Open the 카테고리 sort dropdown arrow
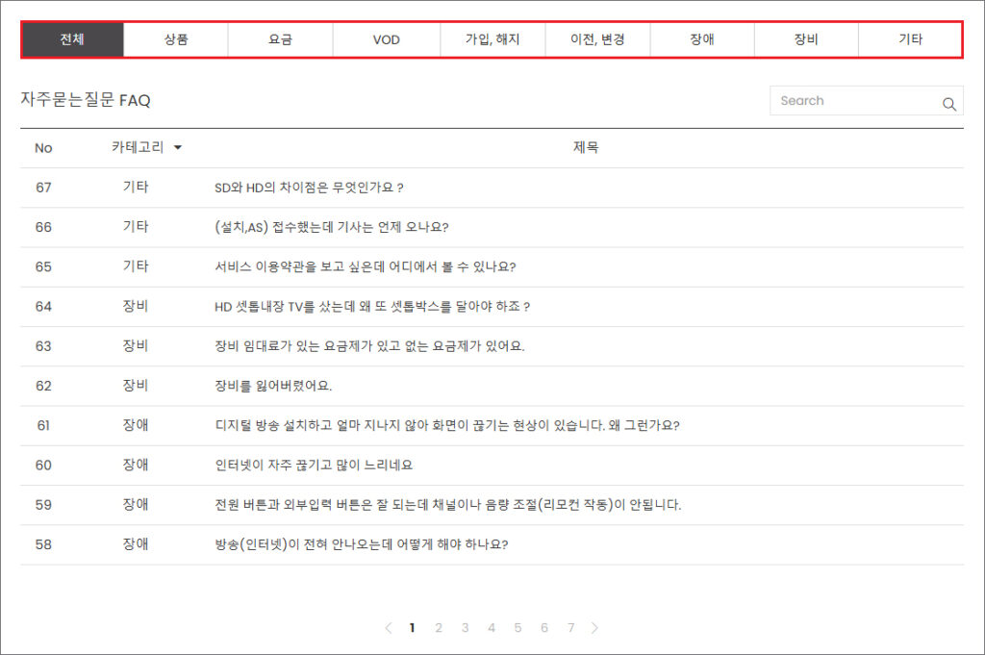The width and height of the screenshot is (985, 655). point(178,147)
